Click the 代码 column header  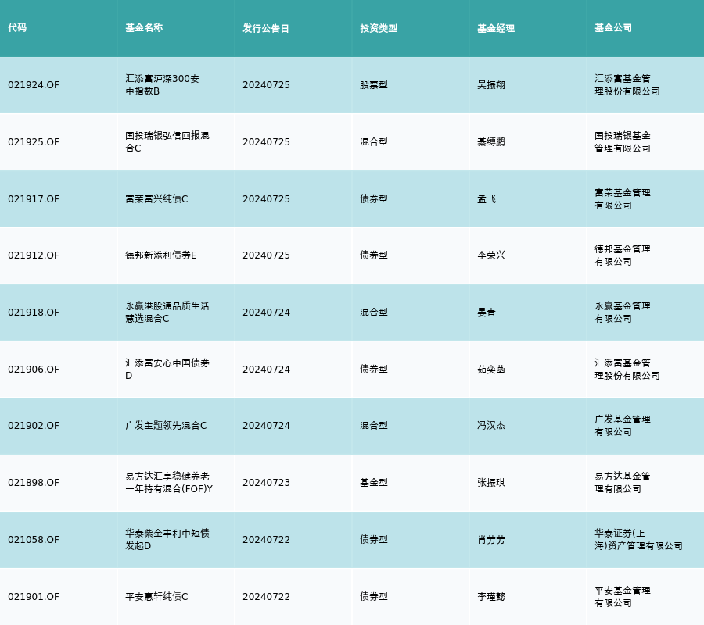(17, 28)
